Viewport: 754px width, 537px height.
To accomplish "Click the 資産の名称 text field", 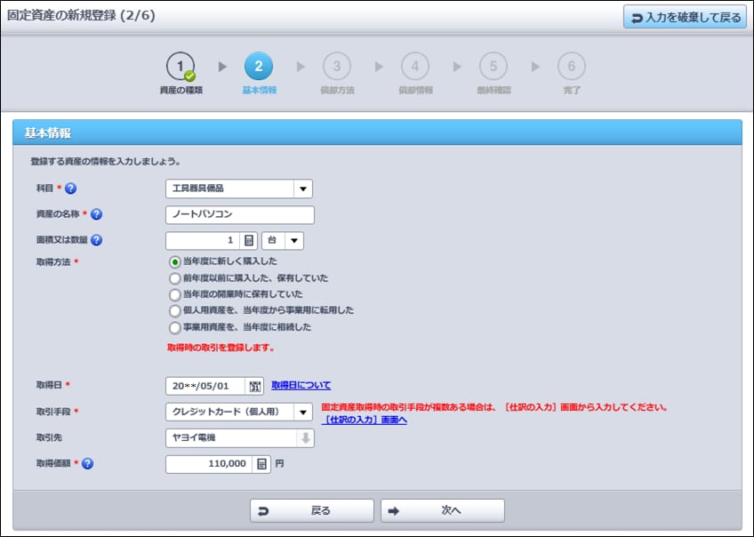I will [x=239, y=214].
